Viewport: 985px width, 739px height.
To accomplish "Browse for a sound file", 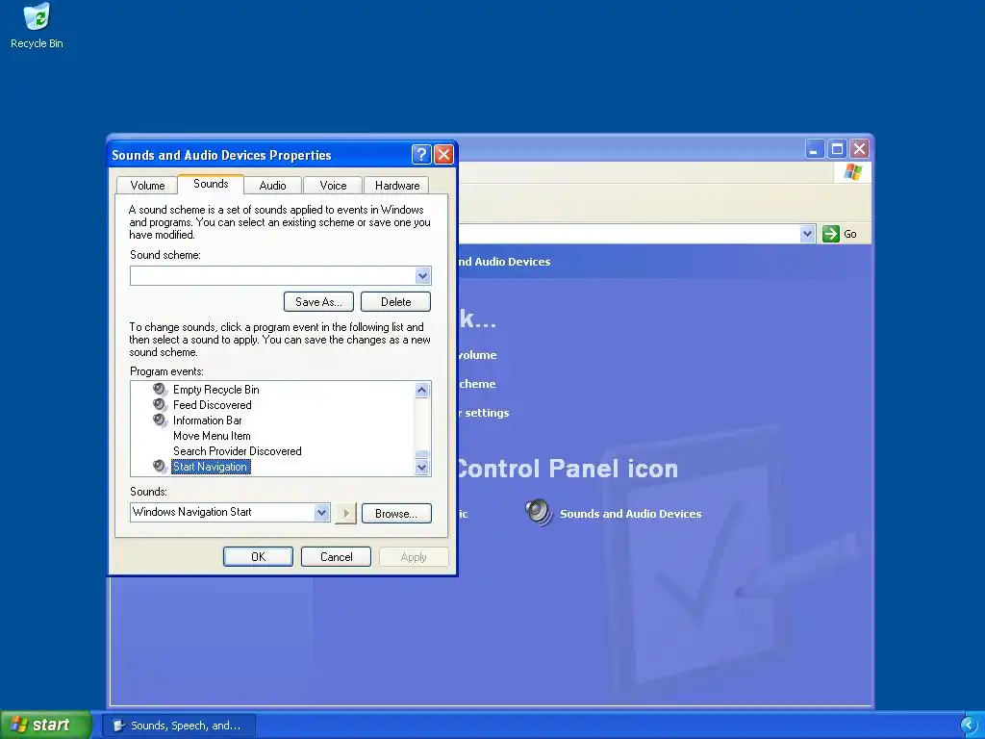I will click(x=396, y=514).
